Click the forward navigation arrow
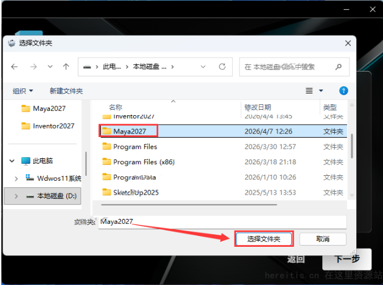Viewport: 383px width, 285px height. (x=33, y=67)
